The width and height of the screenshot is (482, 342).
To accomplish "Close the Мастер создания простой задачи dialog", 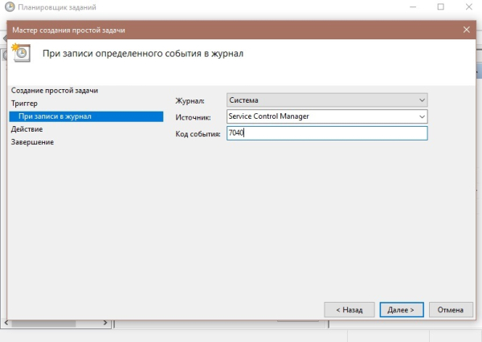I will tap(466, 30).
